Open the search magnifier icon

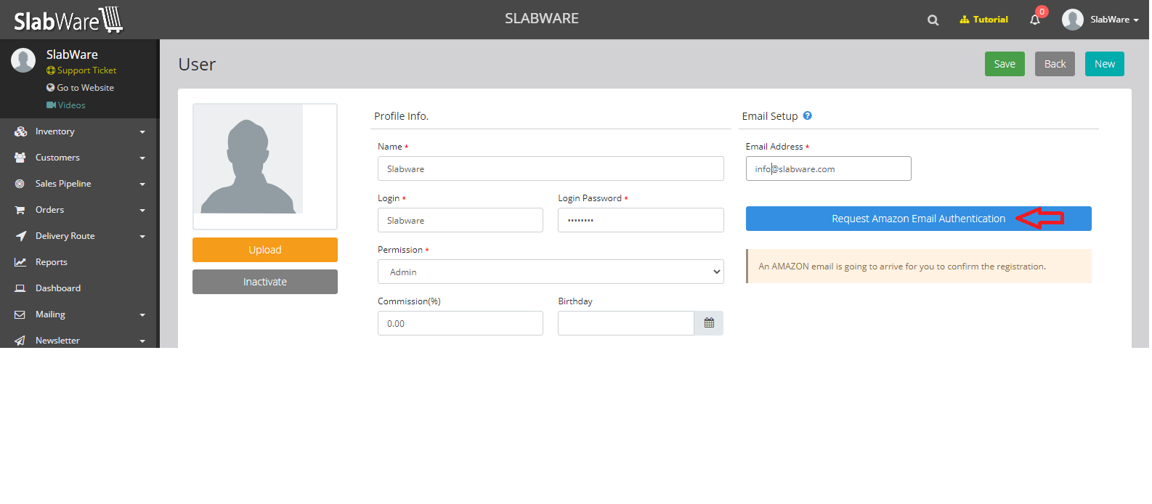coord(933,20)
